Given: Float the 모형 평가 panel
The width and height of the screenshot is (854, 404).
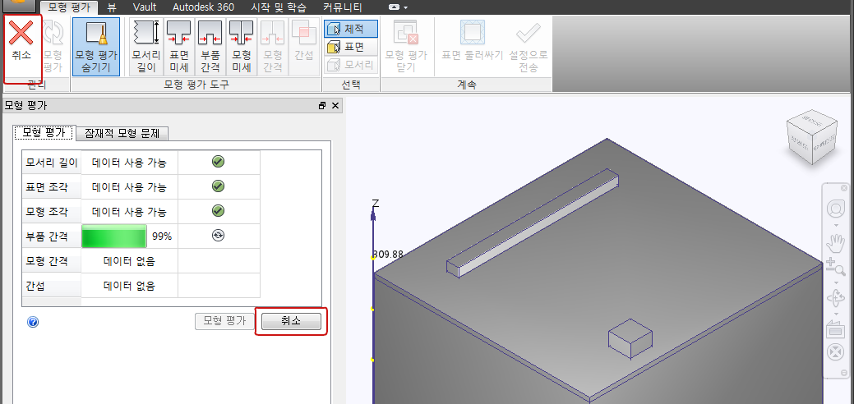Looking at the screenshot, I should click(x=322, y=106).
